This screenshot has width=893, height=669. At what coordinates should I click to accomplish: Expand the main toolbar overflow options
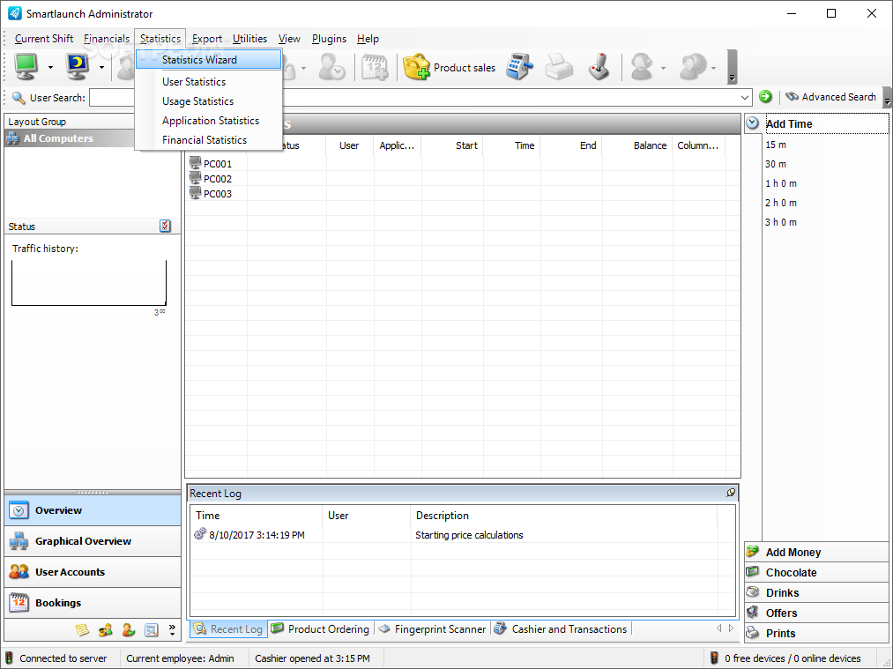coord(733,67)
